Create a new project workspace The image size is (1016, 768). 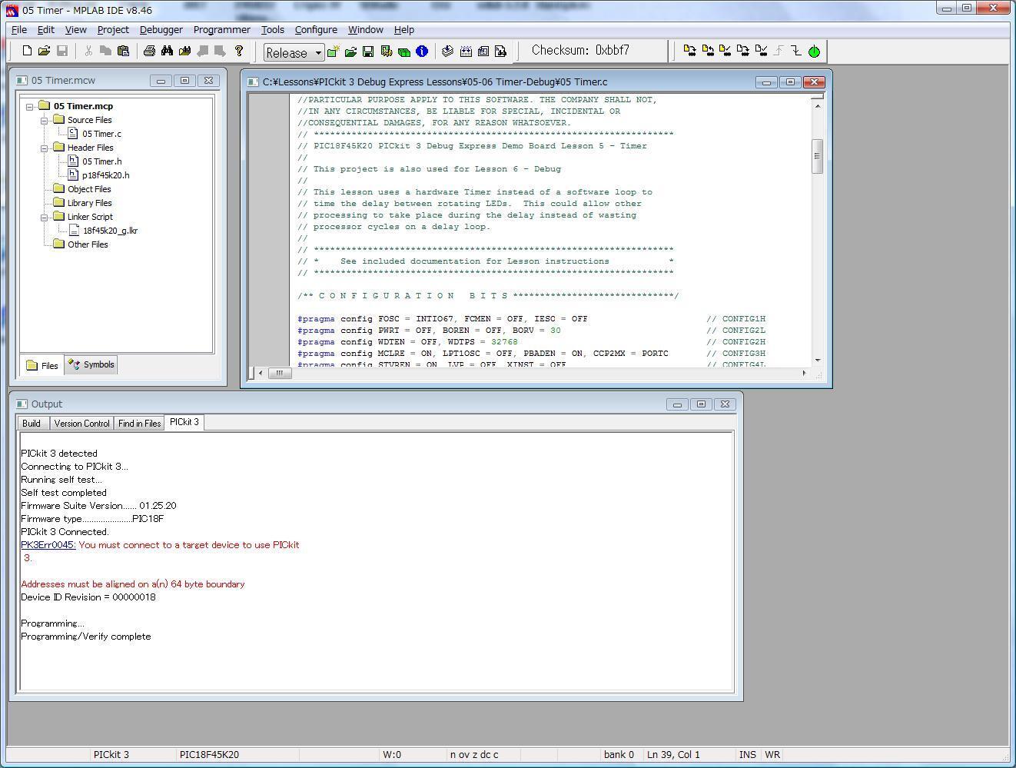pyautogui.click(x=333, y=51)
